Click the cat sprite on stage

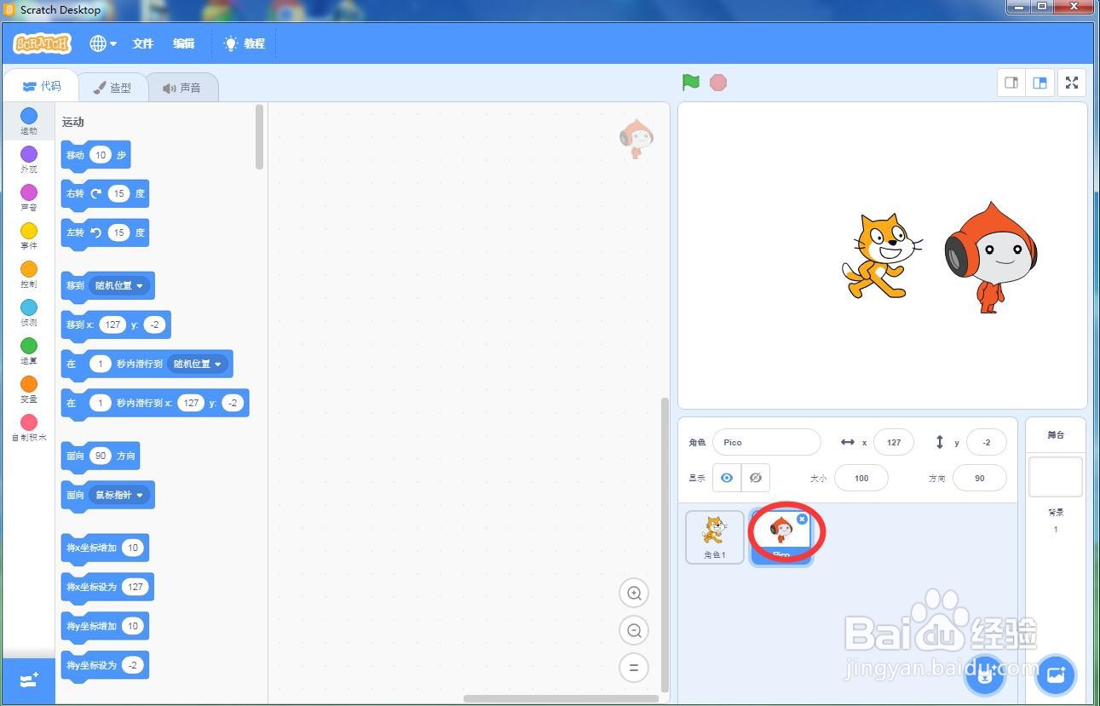(x=881, y=255)
